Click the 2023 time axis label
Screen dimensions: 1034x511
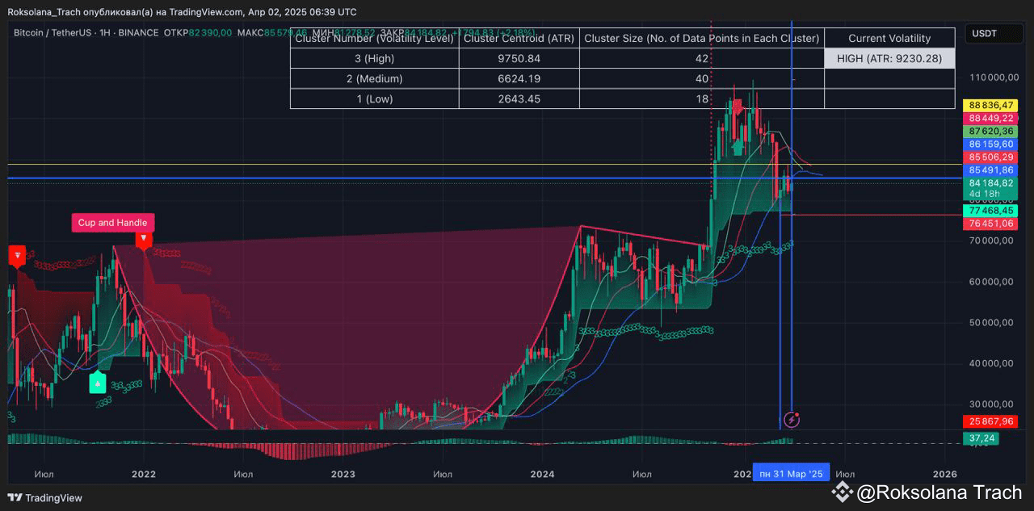pyautogui.click(x=343, y=474)
